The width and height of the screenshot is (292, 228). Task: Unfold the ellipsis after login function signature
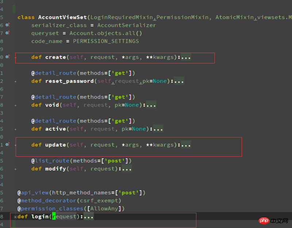89,216
